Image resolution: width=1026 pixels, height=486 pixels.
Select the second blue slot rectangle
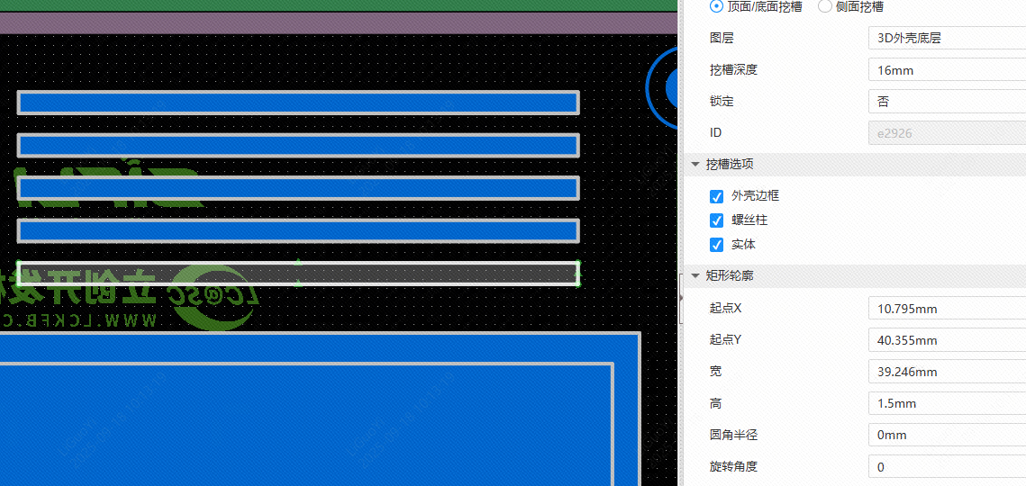[297, 146]
